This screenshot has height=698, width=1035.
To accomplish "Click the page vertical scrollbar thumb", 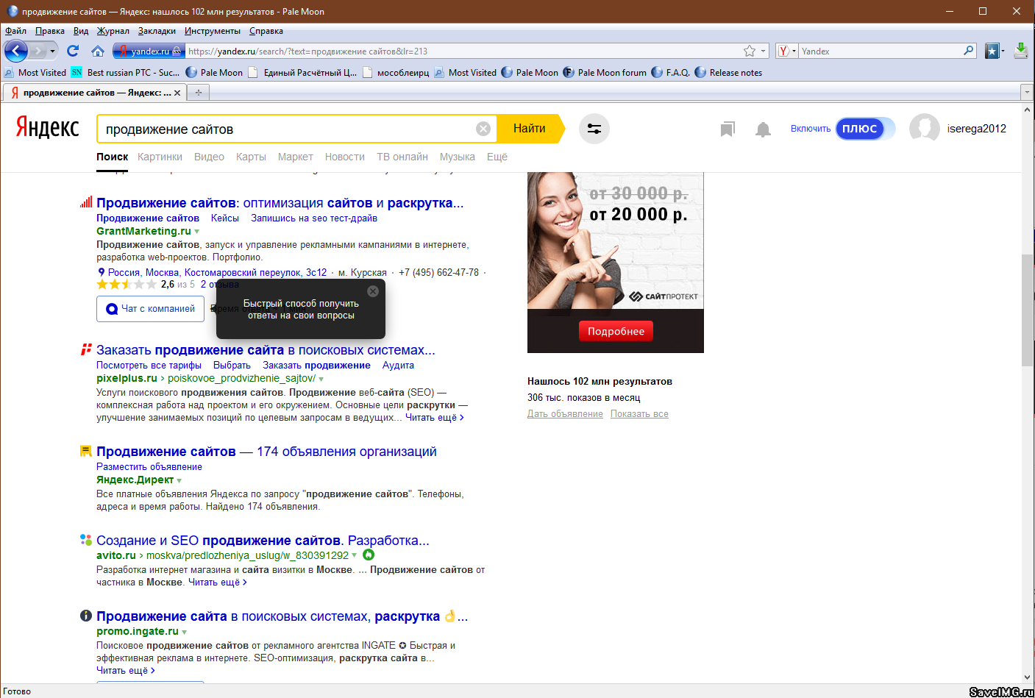I will [x=1028, y=310].
